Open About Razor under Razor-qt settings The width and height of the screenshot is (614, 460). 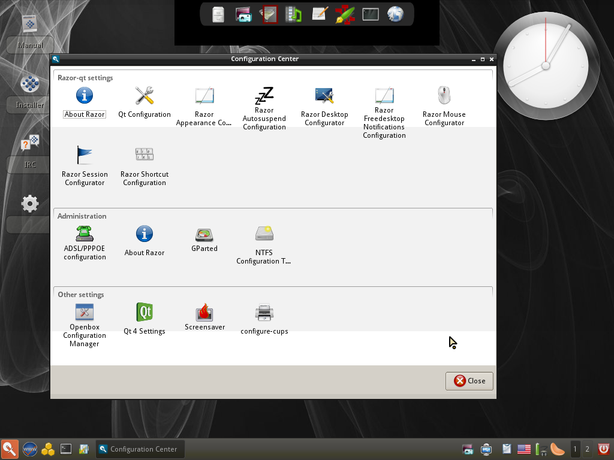click(x=85, y=102)
